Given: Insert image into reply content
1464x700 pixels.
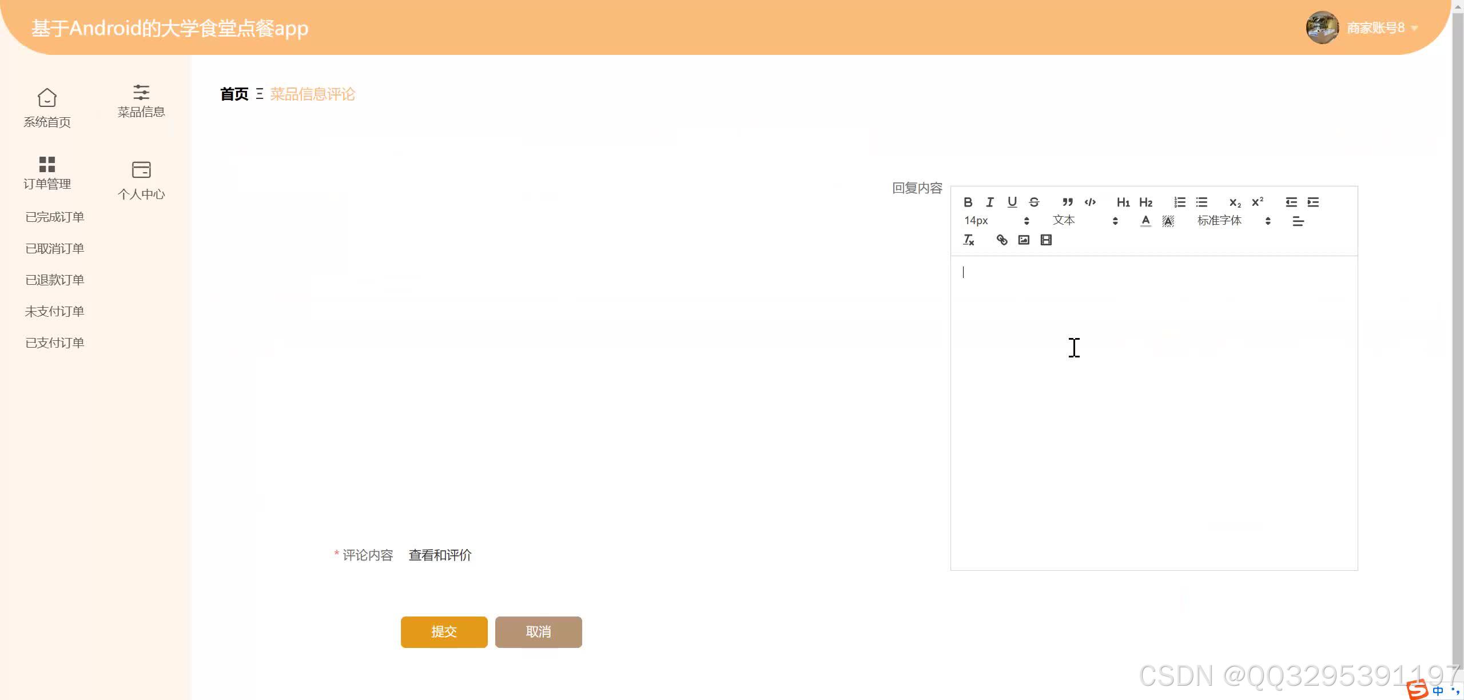Looking at the screenshot, I should 1024,240.
